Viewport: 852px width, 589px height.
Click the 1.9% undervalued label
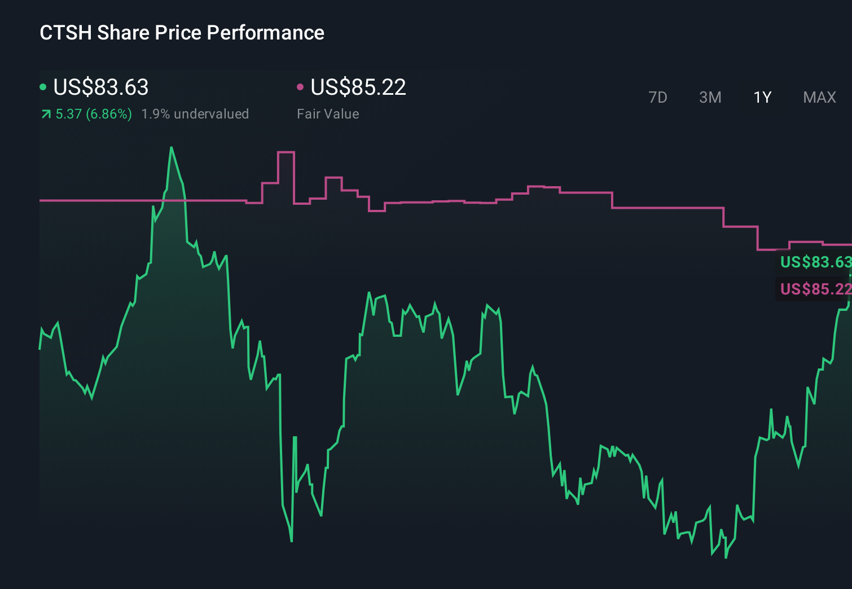click(x=195, y=113)
